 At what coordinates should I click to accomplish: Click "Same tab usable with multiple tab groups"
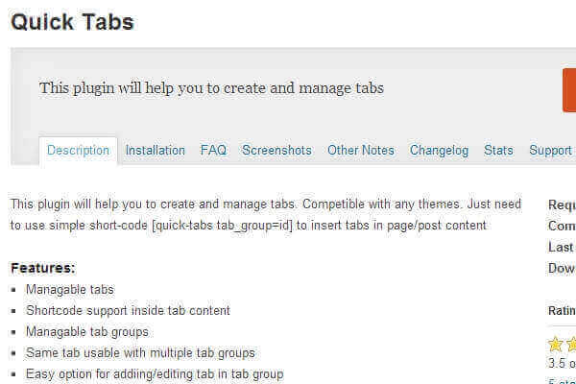tap(139, 352)
